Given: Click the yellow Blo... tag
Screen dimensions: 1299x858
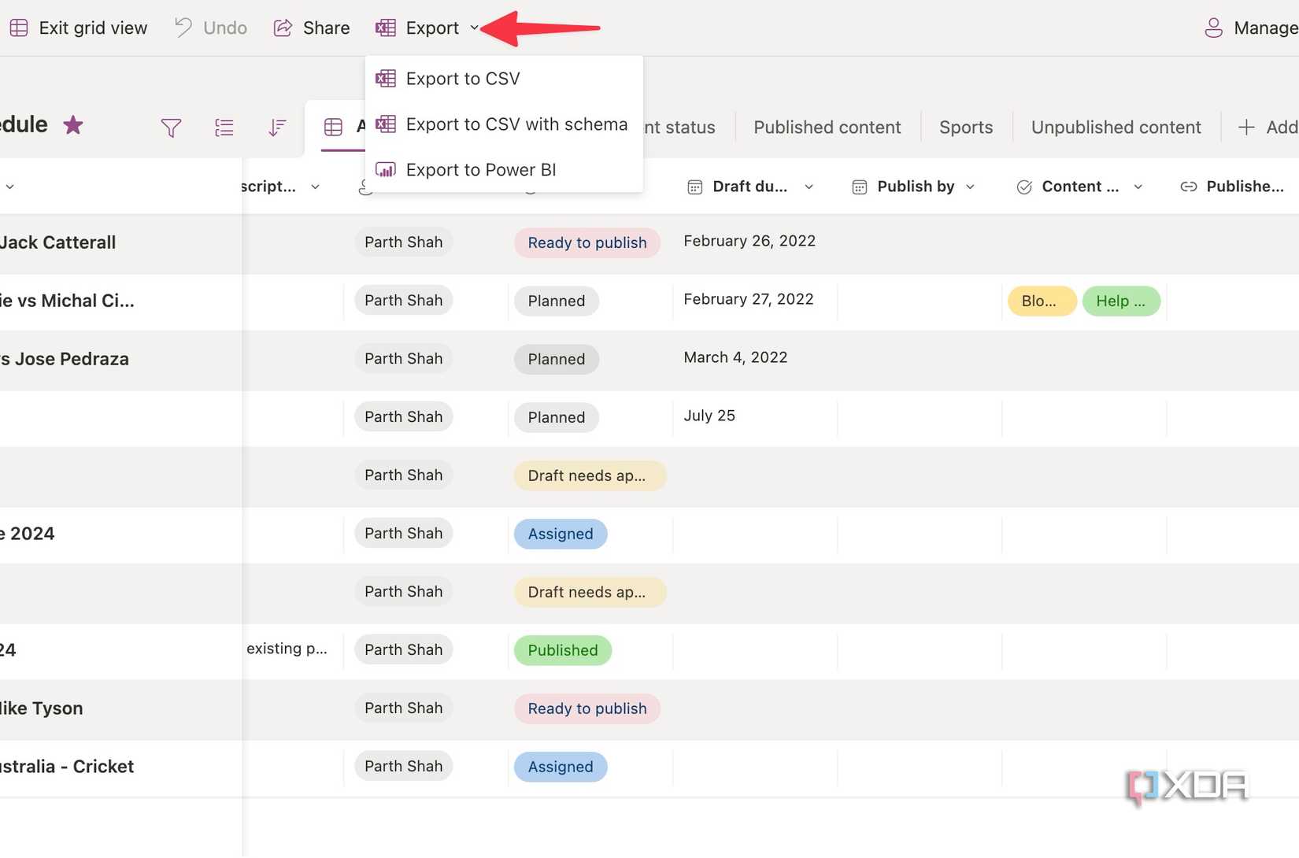Looking at the screenshot, I should (x=1041, y=301).
